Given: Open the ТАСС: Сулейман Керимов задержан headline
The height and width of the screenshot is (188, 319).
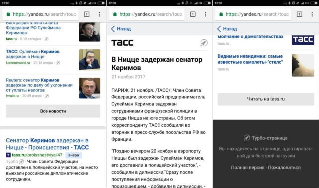Looking at the screenshot, I should point(33,54).
